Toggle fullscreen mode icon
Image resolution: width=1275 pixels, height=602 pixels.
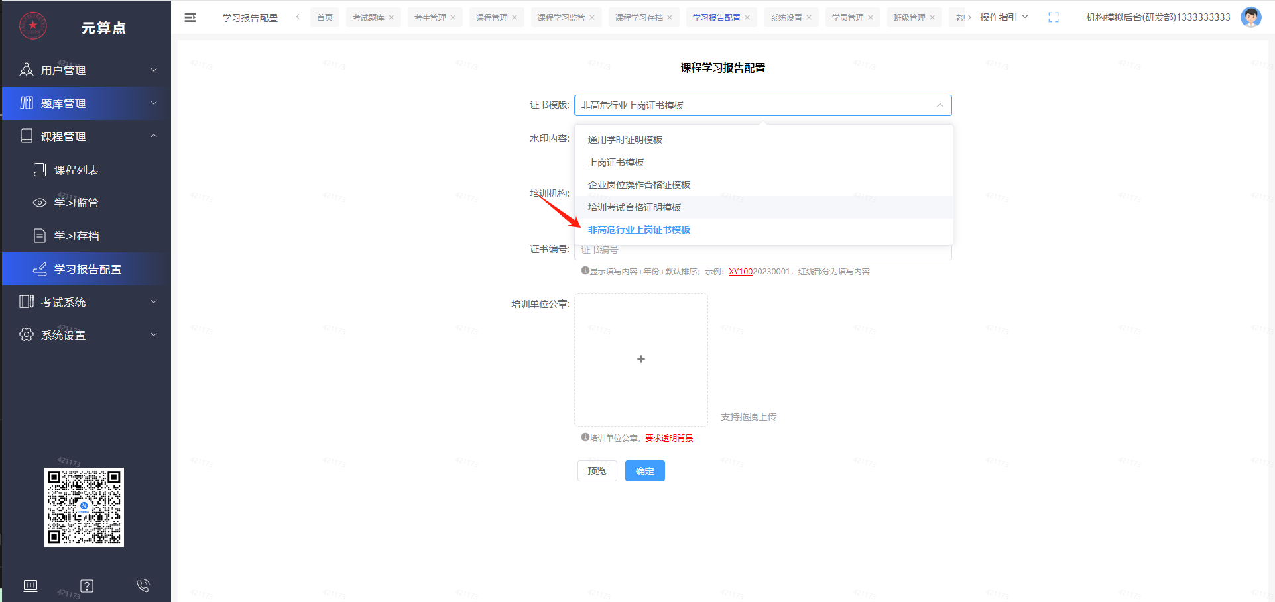tap(1054, 17)
